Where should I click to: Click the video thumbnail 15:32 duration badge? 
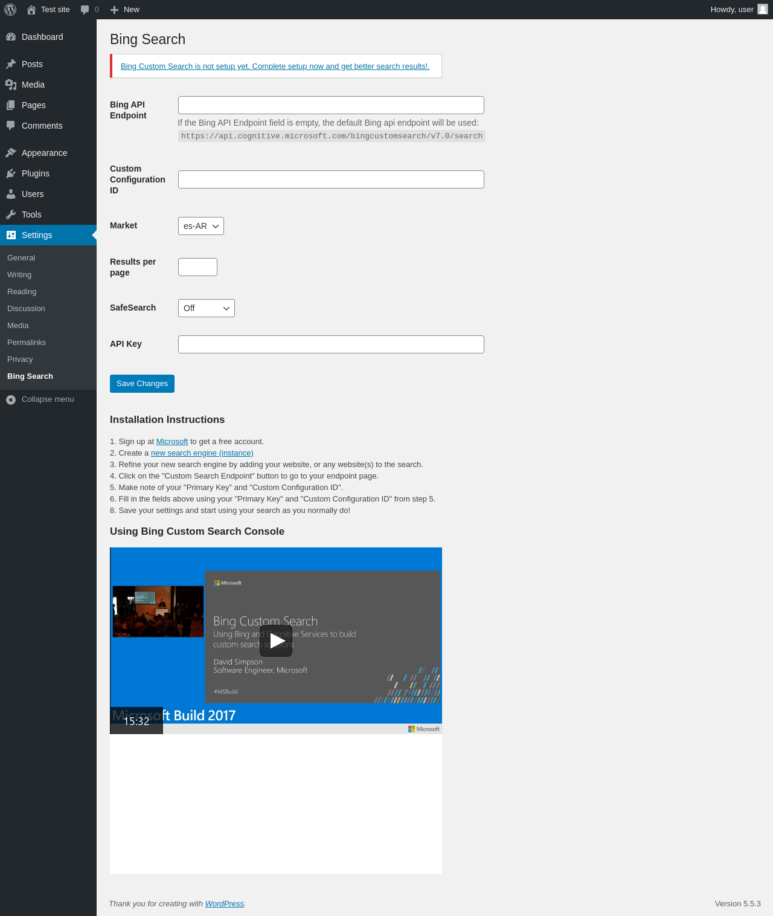pyautogui.click(x=136, y=721)
